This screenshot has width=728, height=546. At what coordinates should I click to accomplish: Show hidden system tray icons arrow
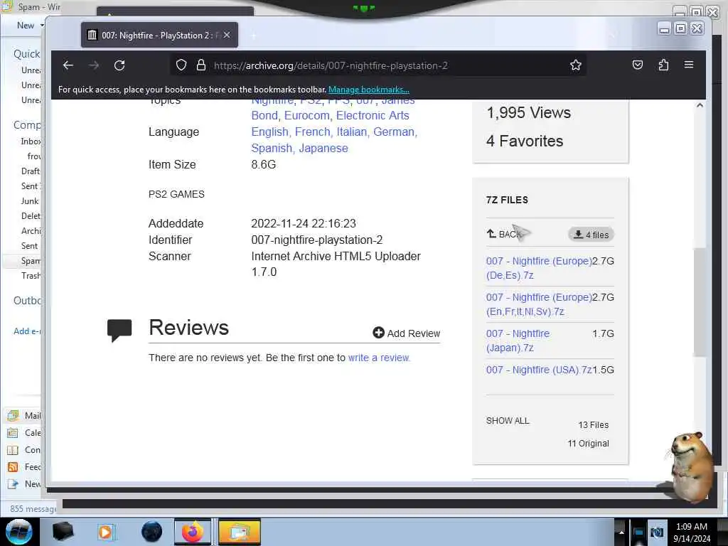click(x=621, y=532)
